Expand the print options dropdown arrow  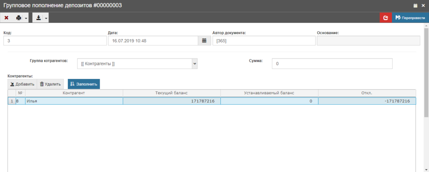pos(26,18)
